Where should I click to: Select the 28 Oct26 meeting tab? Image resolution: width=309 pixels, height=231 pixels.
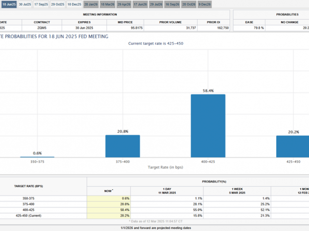coord(189,4)
